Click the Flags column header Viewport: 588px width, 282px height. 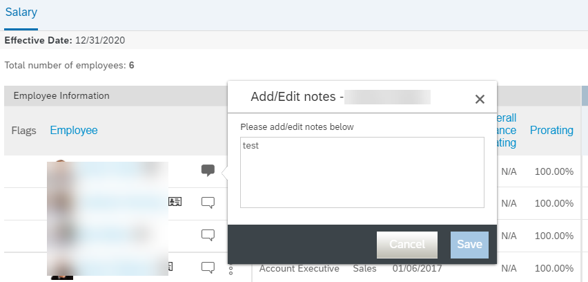coord(23,131)
